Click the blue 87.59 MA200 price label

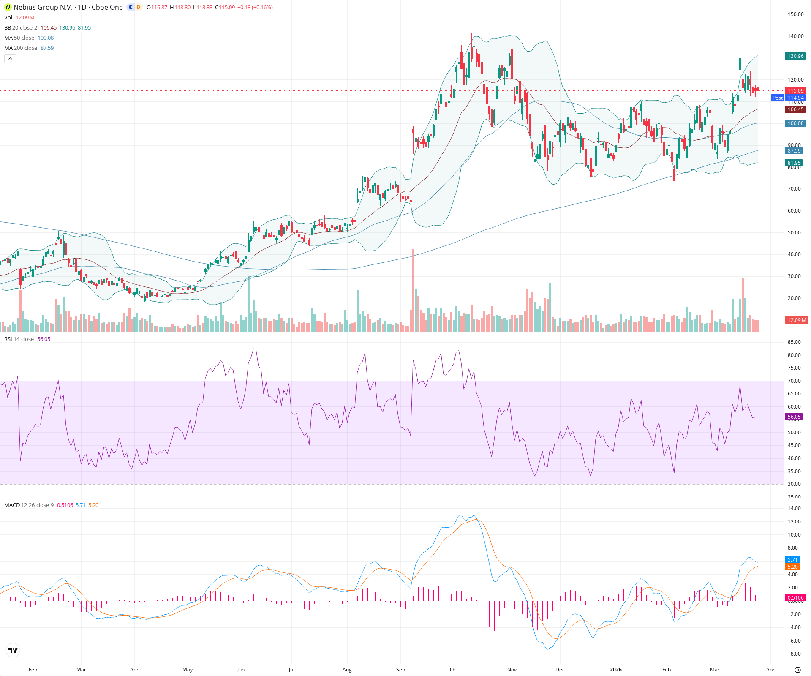tap(794, 150)
